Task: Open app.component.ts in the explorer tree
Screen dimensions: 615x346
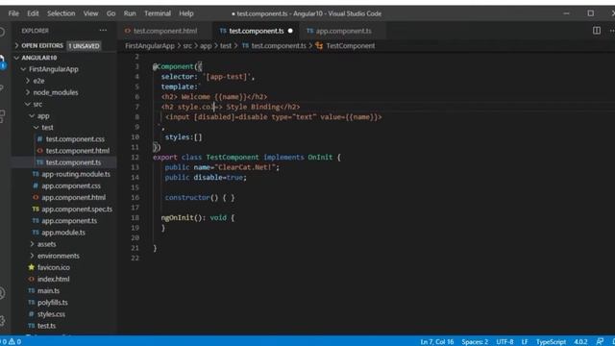Action: click(69, 221)
